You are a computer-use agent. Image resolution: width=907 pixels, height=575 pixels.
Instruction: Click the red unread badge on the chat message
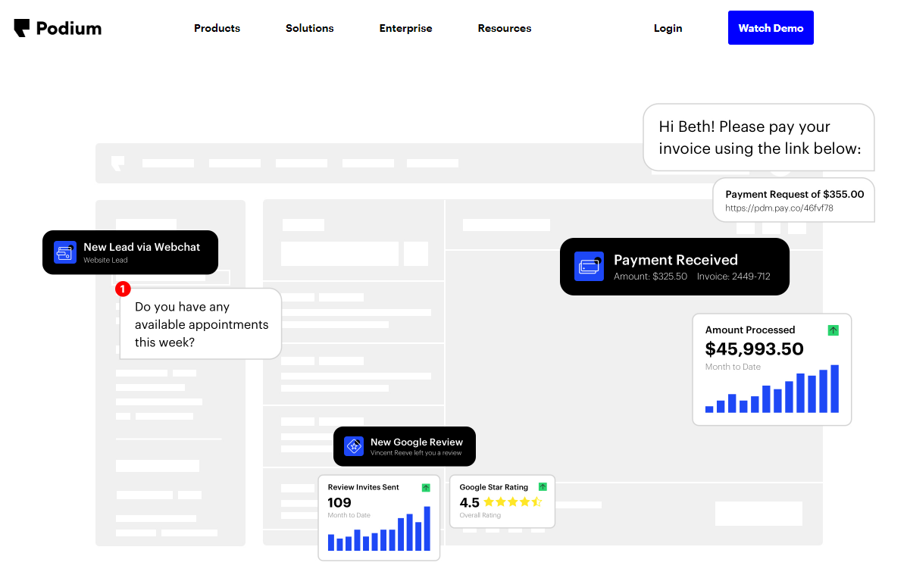click(123, 289)
